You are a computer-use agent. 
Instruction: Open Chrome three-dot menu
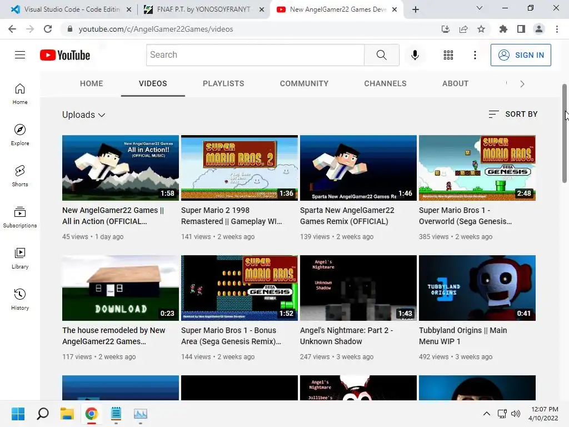point(557,29)
